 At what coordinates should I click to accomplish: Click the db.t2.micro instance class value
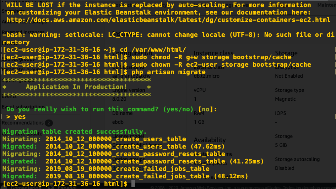click(207, 76)
